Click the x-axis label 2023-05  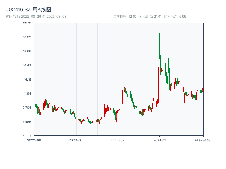(76, 140)
